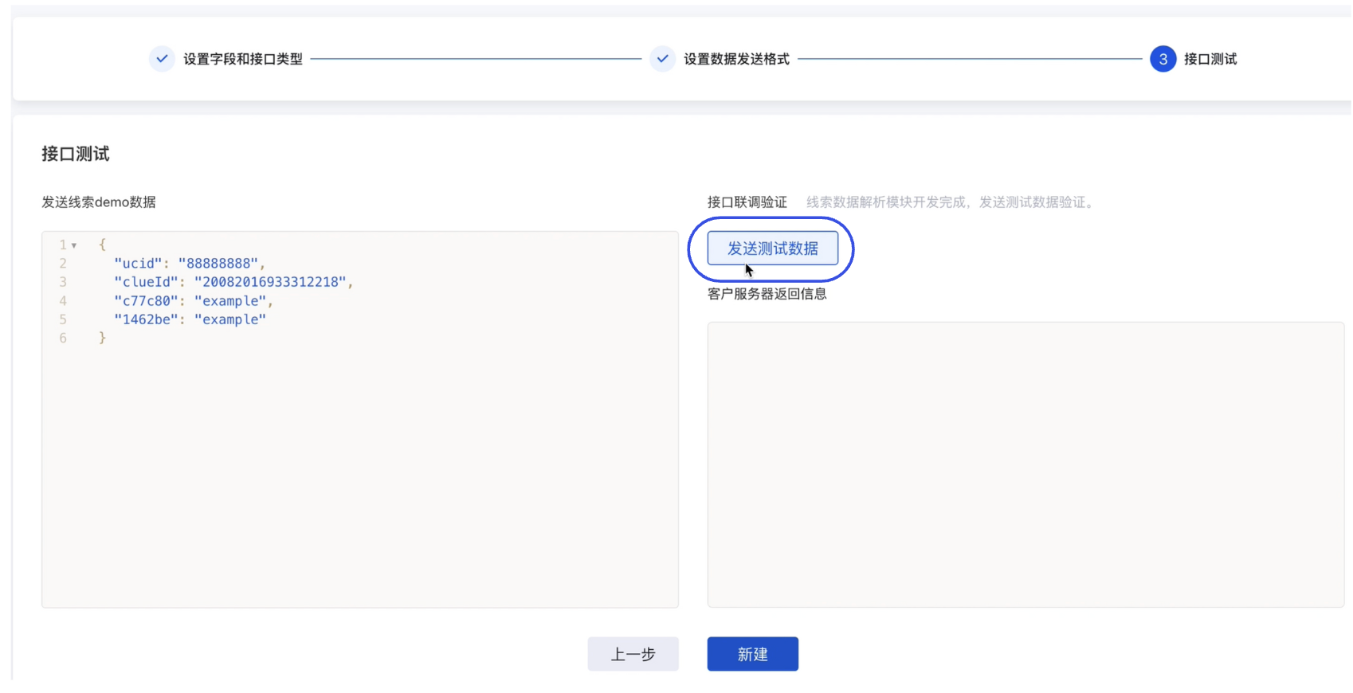The image size is (1353, 693).
Task: Place cursor on the ucid value "88888888"
Action: (218, 264)
